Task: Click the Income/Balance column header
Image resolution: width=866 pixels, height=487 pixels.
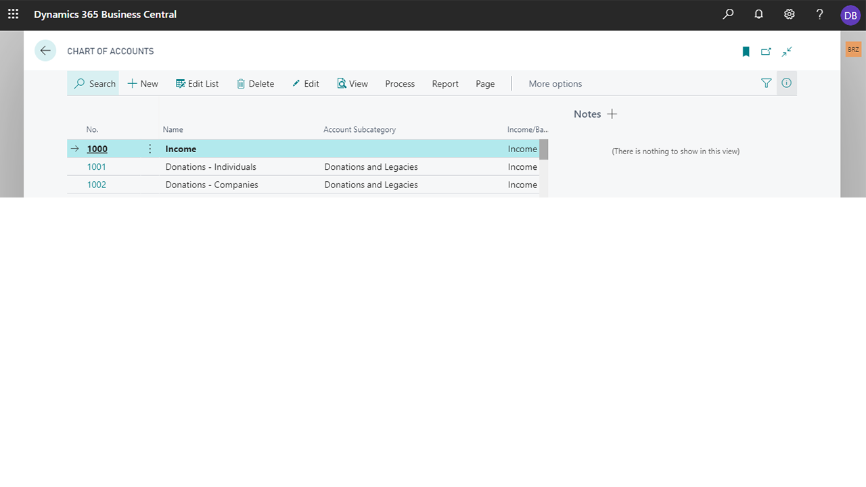Action: pyautogui.click(x=527, y=130)
